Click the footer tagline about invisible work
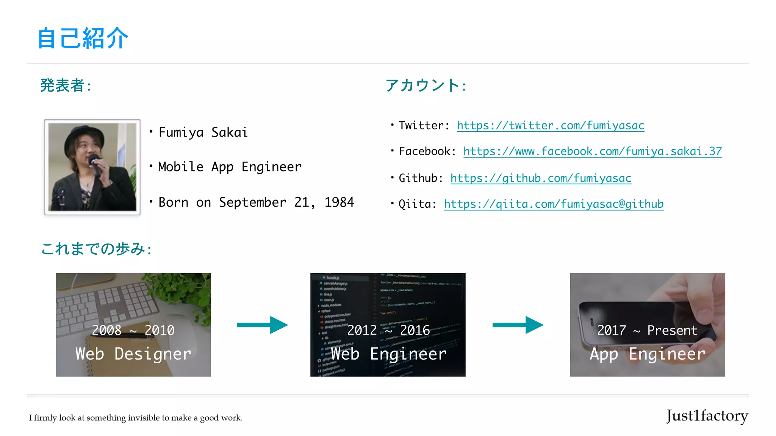776x436 pixels. [136, 418]
